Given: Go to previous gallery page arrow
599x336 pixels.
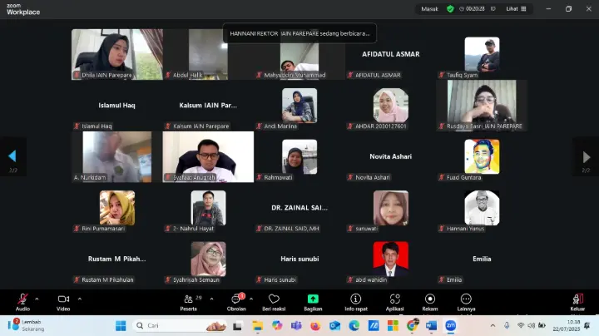Looking at the screenshot, I should click(12, 156).
